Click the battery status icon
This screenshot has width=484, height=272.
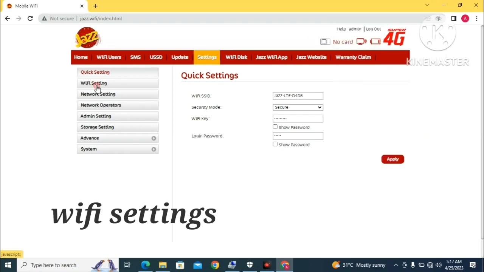(375, 42)
